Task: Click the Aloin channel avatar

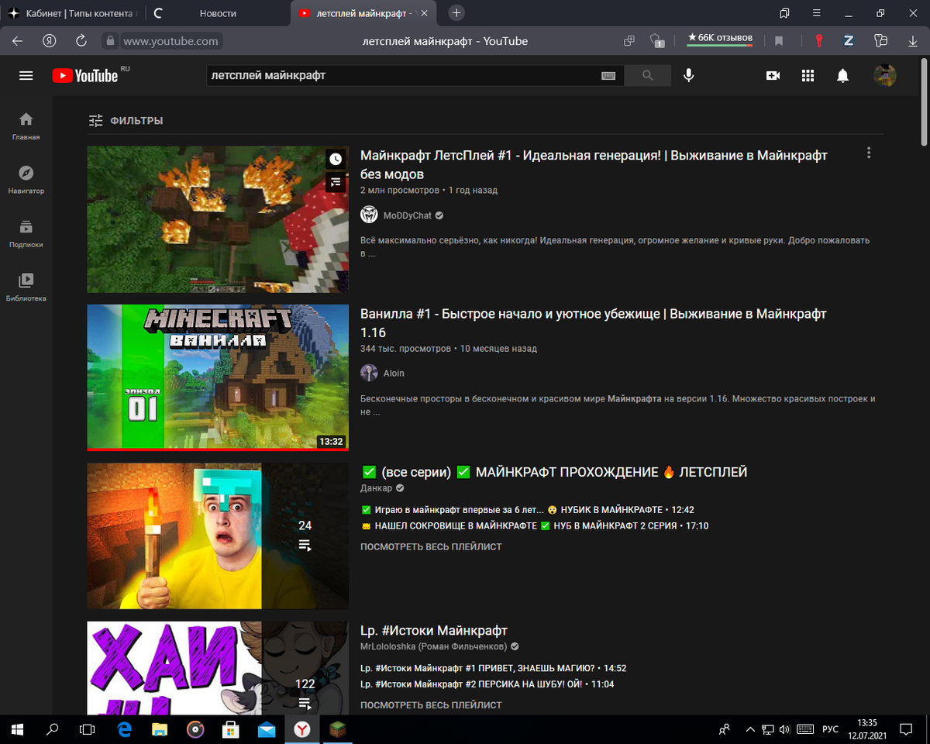Action: pos(369,373)
